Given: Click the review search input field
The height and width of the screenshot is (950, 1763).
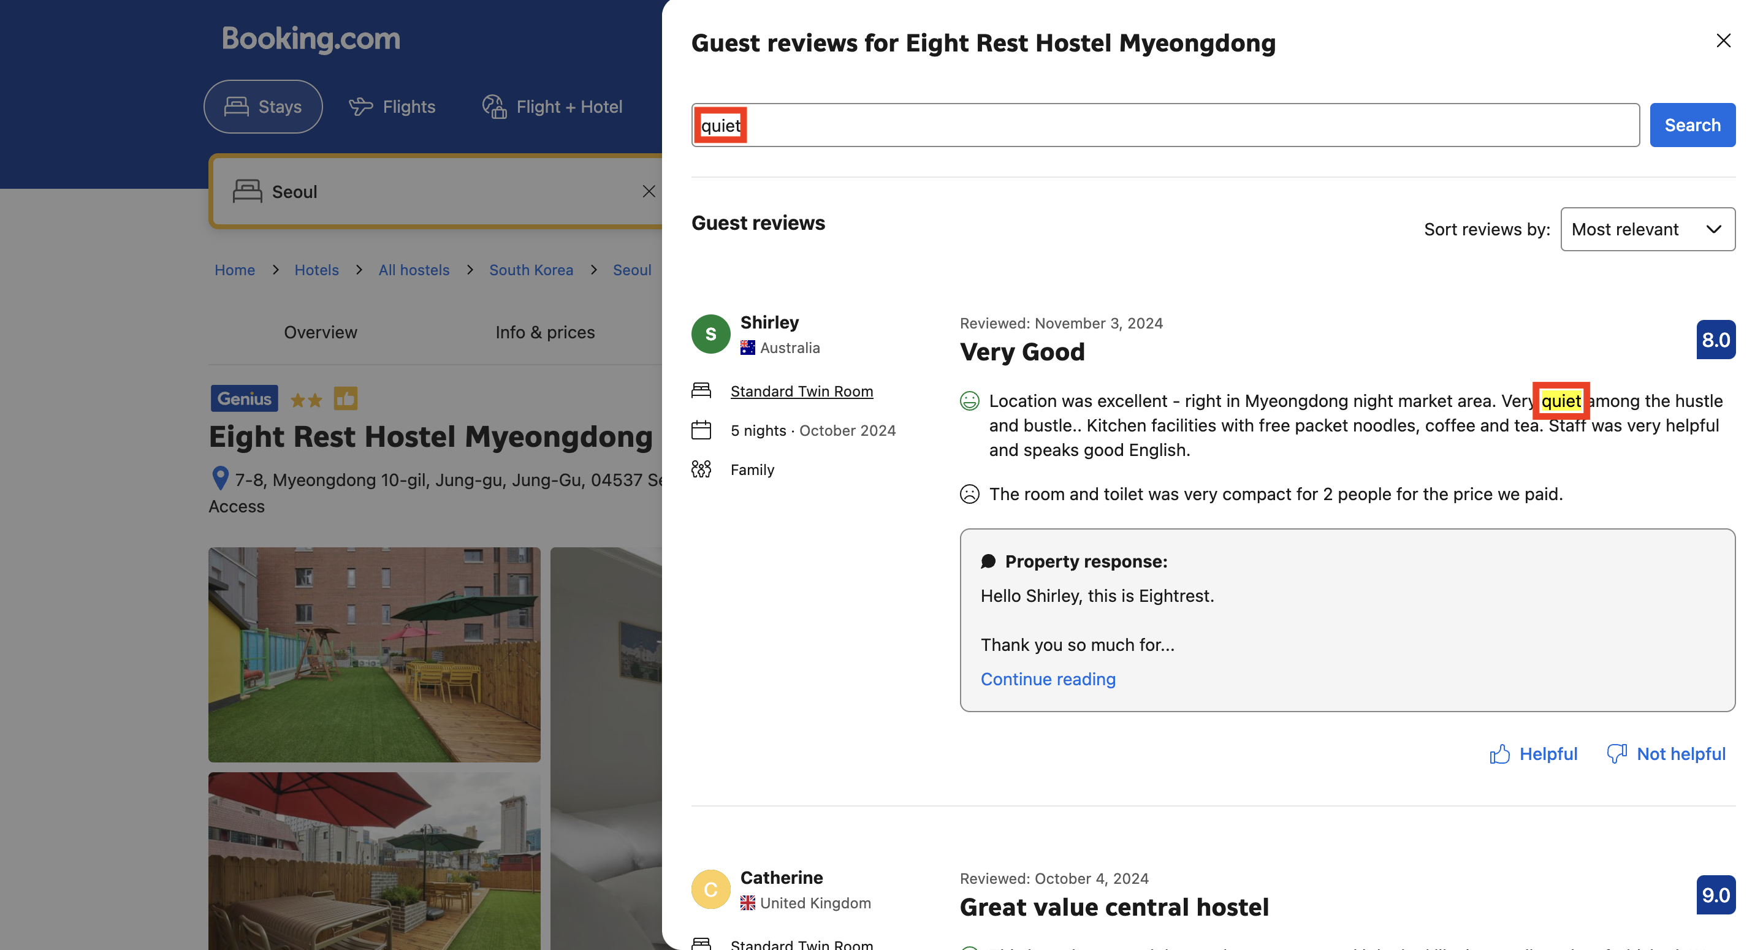Looking at the screenshot, I should pyautogui.click(x=1165, y=125).
